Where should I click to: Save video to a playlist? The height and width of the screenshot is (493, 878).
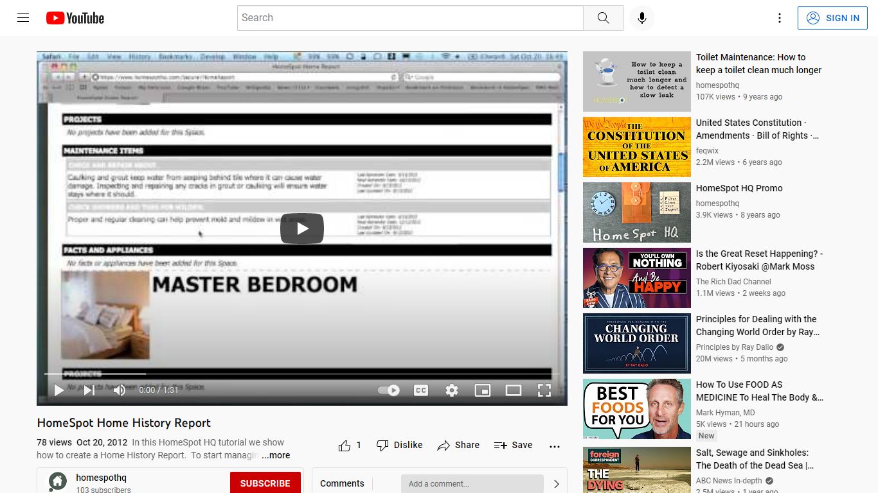pos(513,445)
